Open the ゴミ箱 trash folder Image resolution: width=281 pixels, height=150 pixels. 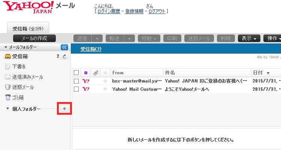18,97
